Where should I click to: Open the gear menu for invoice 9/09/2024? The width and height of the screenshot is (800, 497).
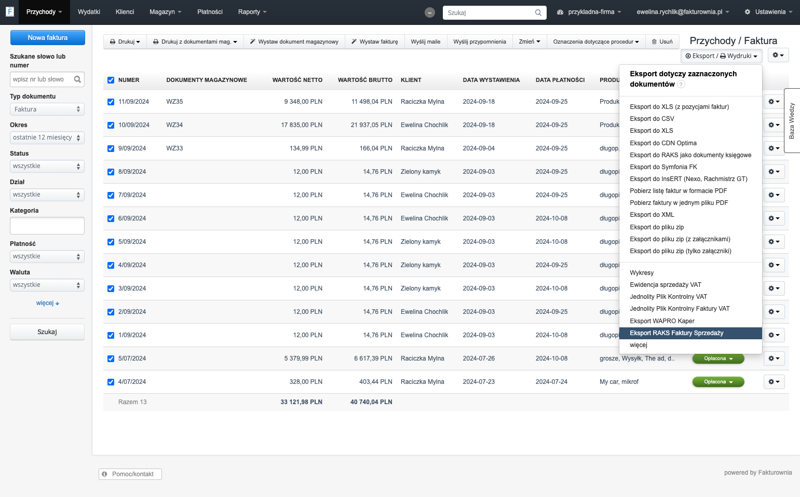point(774,148)
